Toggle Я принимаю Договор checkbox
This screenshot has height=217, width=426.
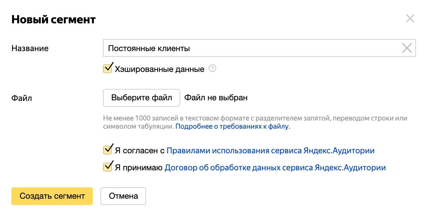(x=107, y=167)
